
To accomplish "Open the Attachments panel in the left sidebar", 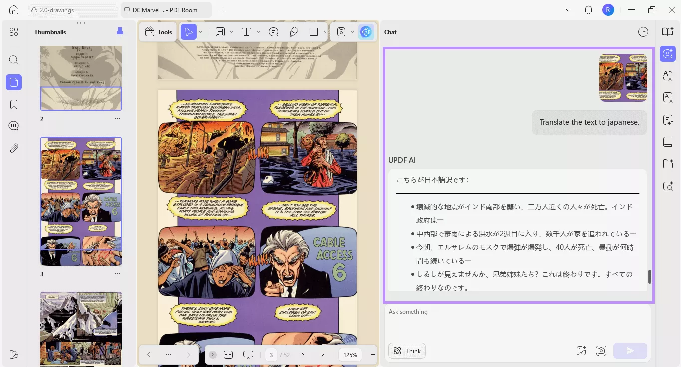I will (13, 148).
